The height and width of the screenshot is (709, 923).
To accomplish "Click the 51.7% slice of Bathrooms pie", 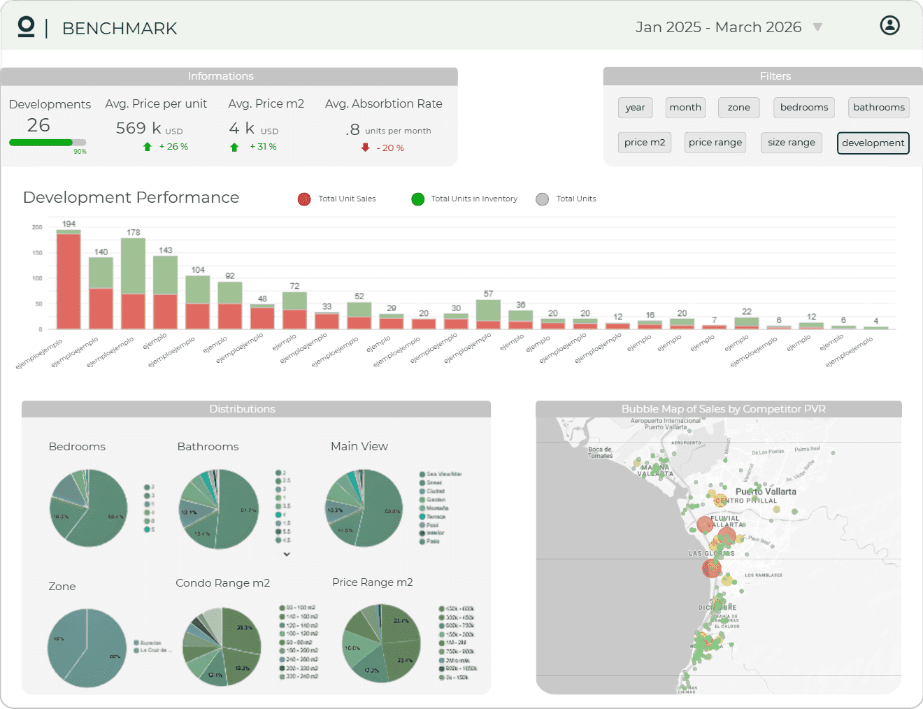I will click(239, 509).
